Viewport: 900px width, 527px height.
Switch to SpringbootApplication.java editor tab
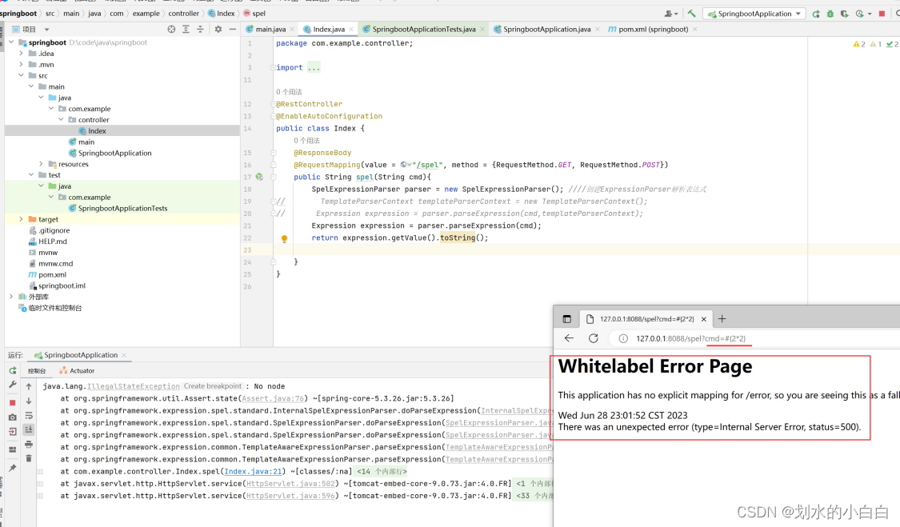[x=546, y=30]
